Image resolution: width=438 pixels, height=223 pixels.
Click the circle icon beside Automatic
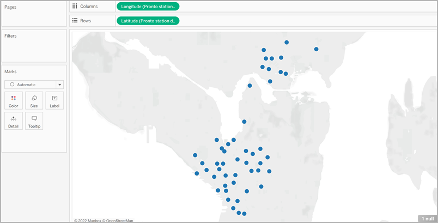(12, 85)
